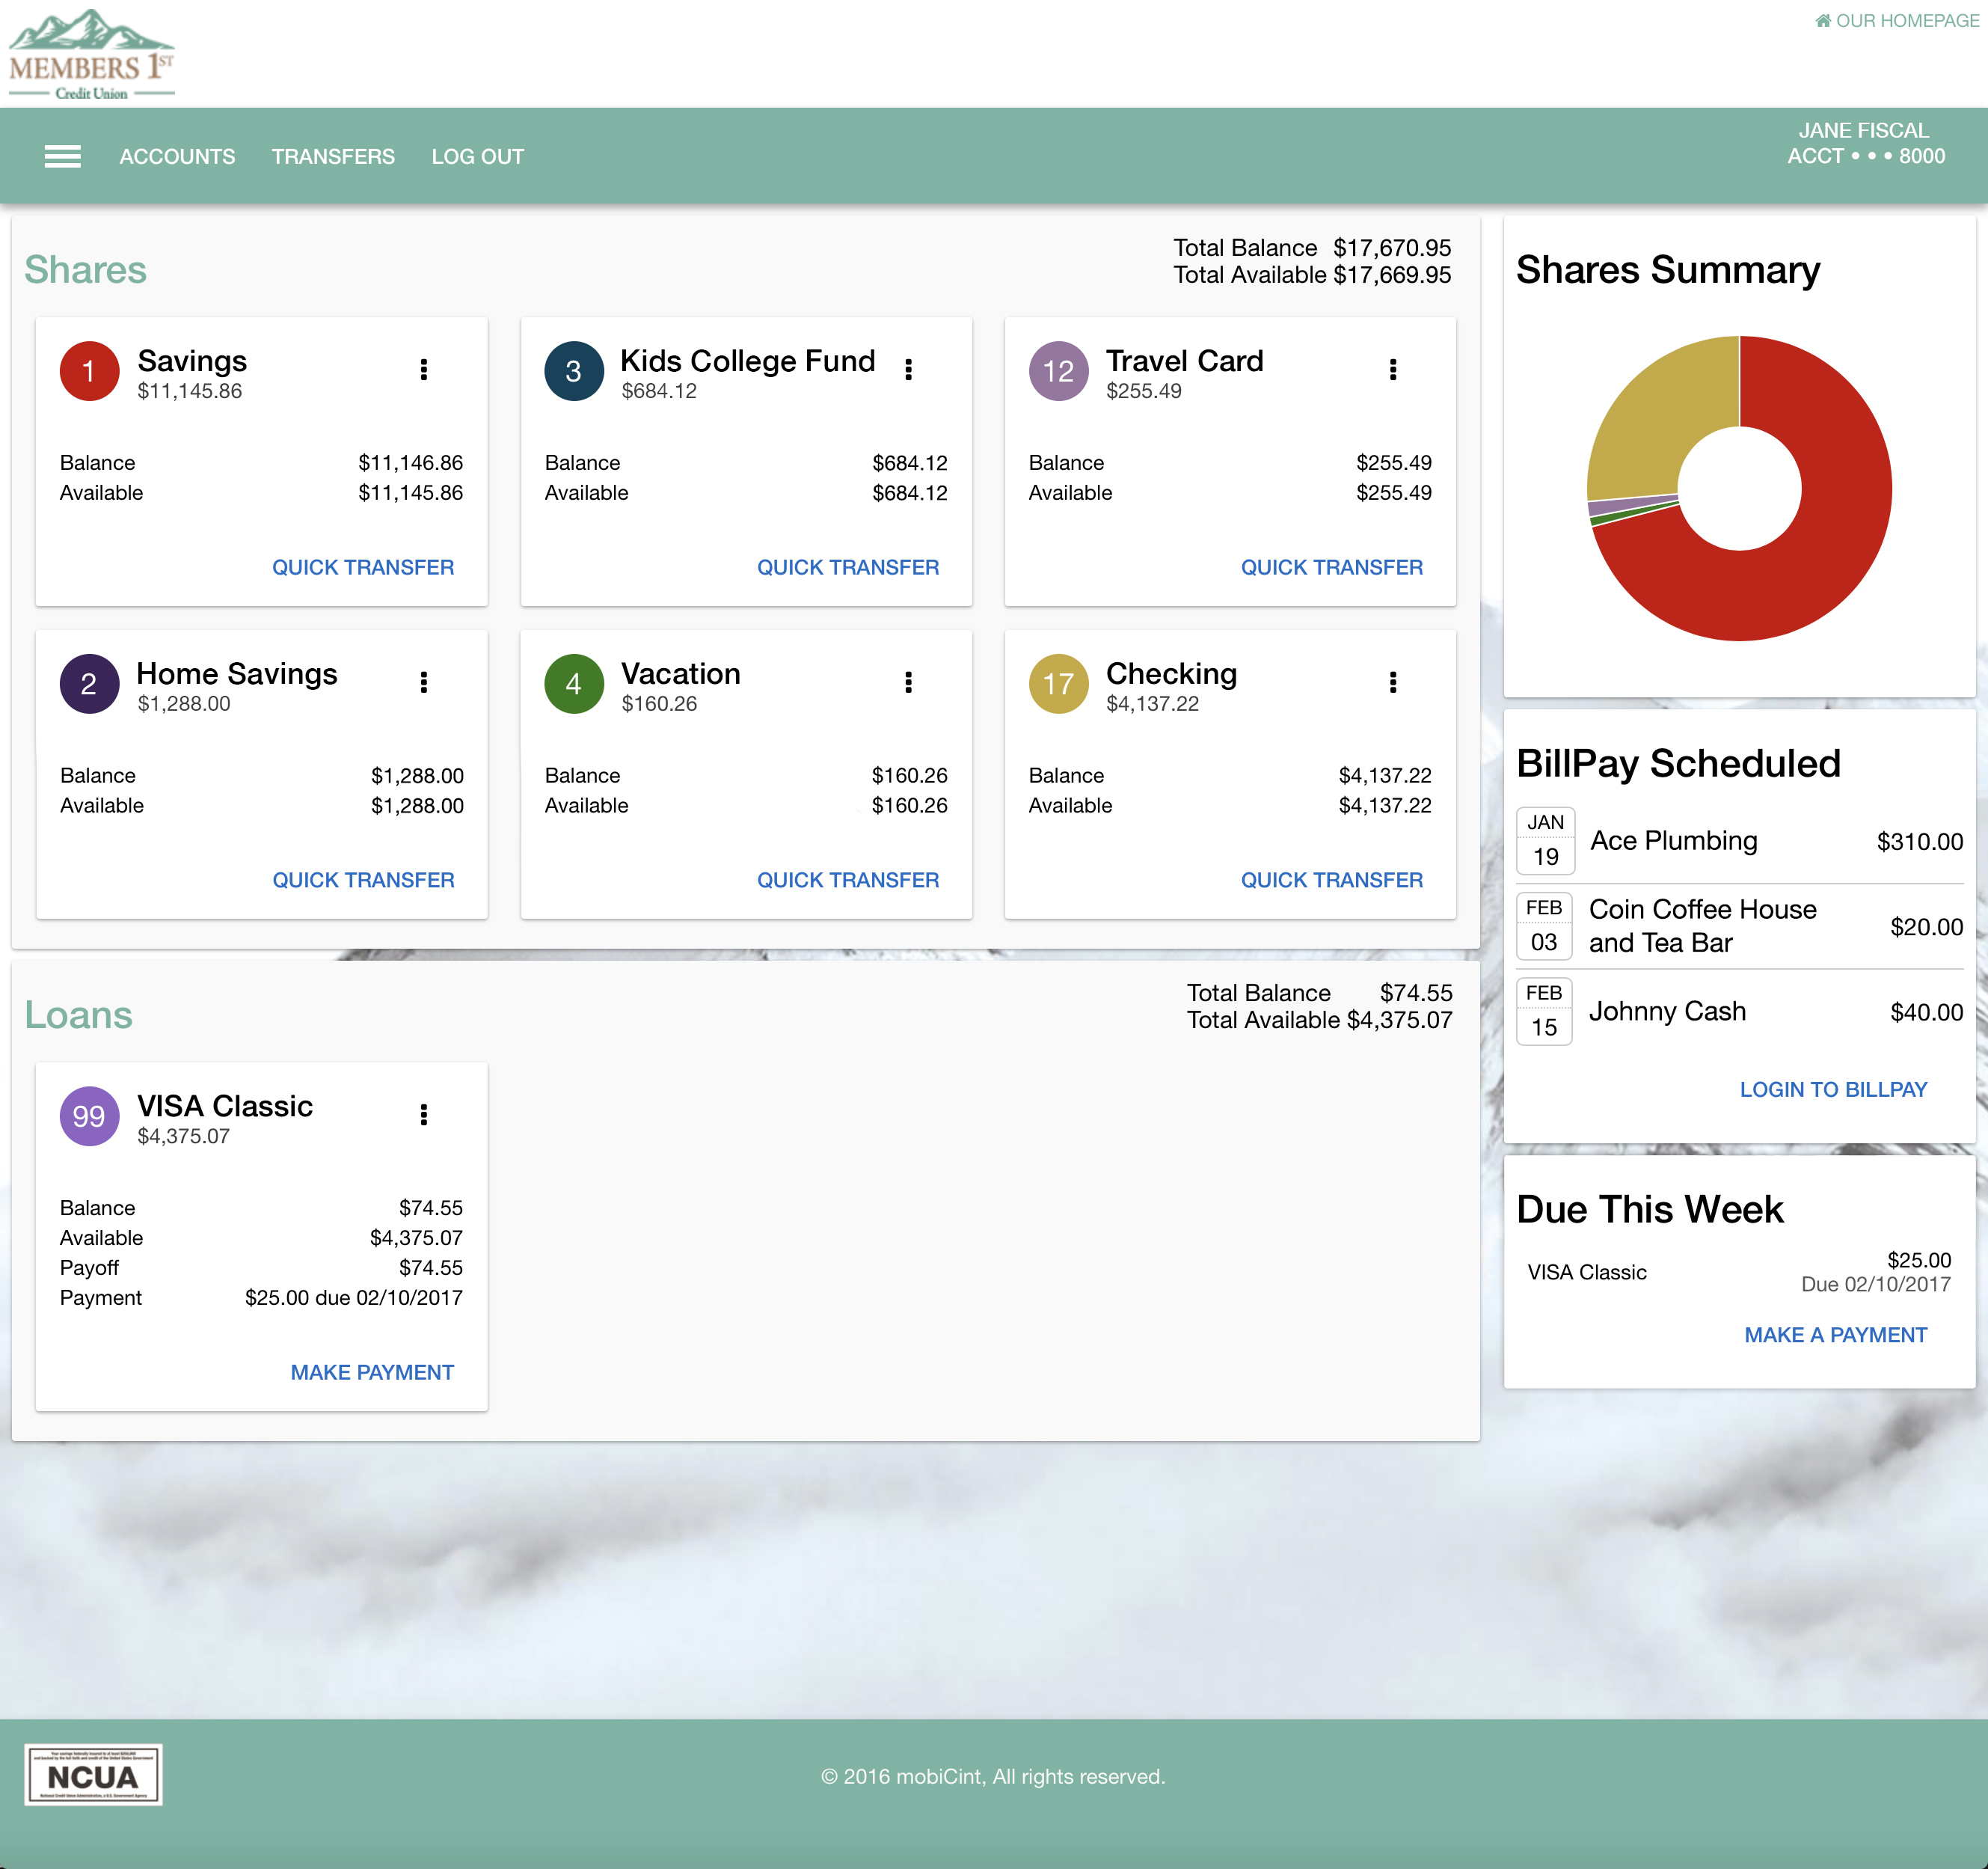Select the Ace Plumbing bill entry

point(1740,842)
